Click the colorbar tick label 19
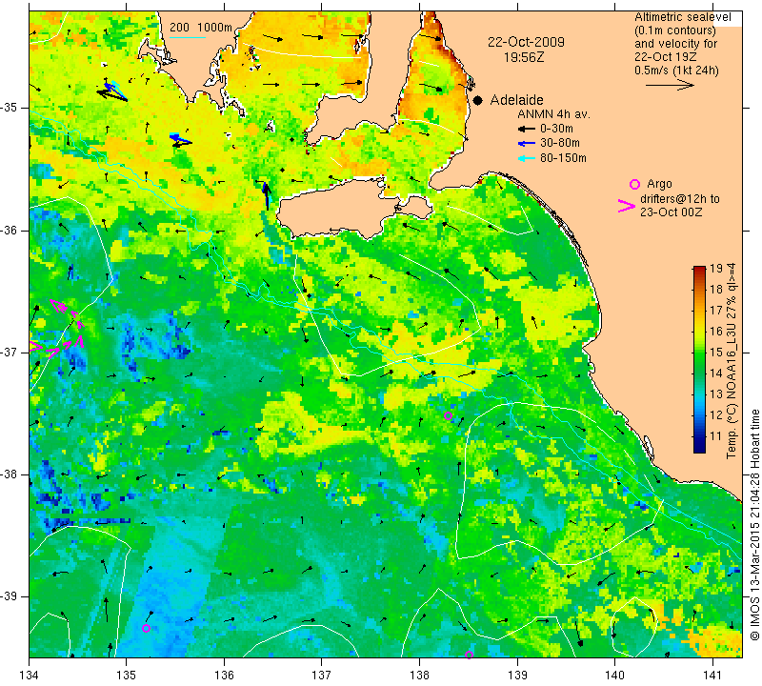 716,269
